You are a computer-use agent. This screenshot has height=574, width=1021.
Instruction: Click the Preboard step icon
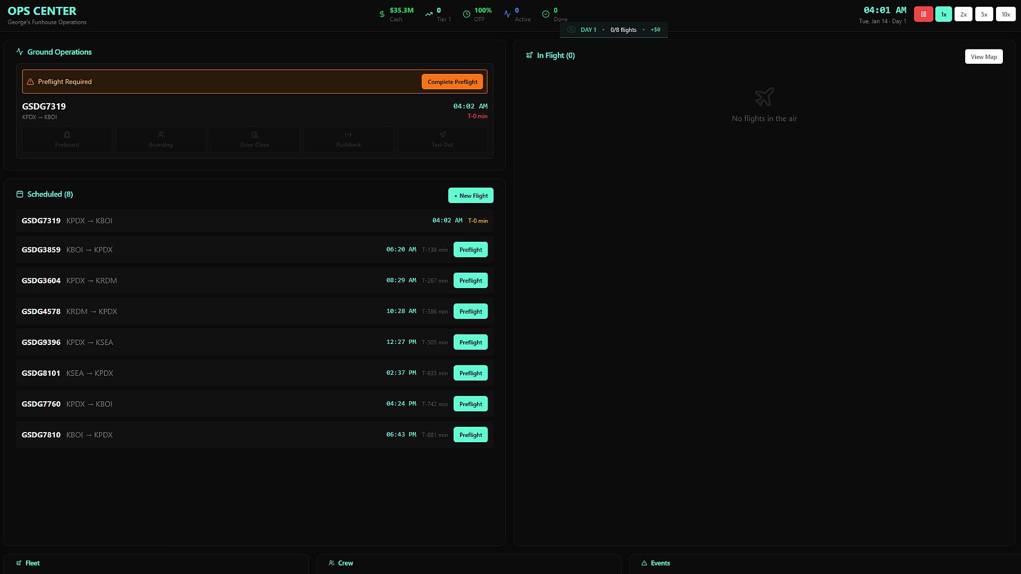tap(67, 135)
